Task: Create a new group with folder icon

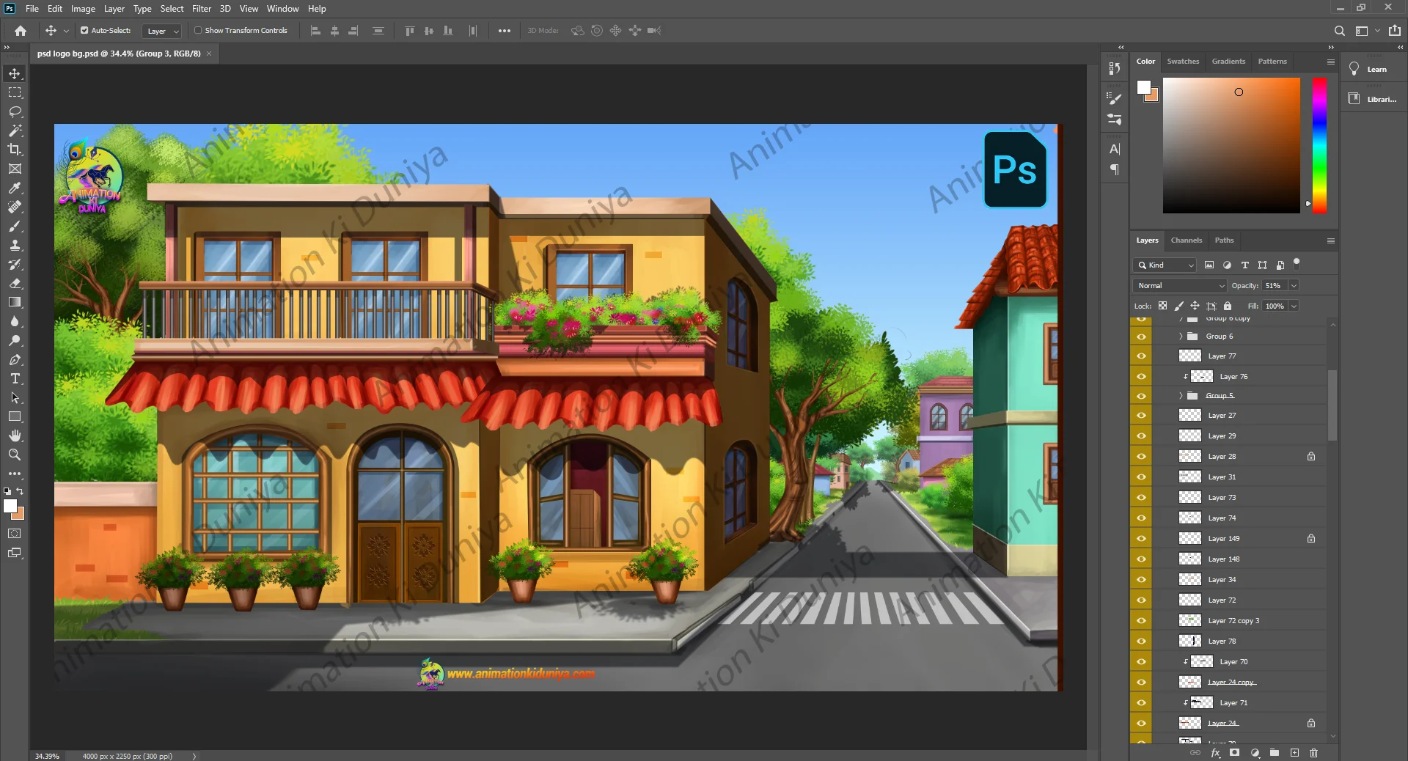Action: [x=1275, y=753]
